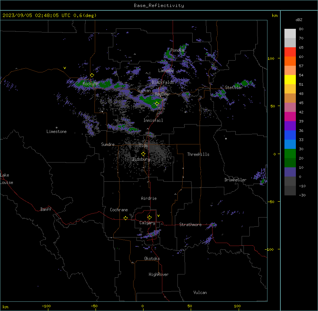Click the RedDeer city label
The height and width of the screenshot is (311, 318).
pos(162,94)
